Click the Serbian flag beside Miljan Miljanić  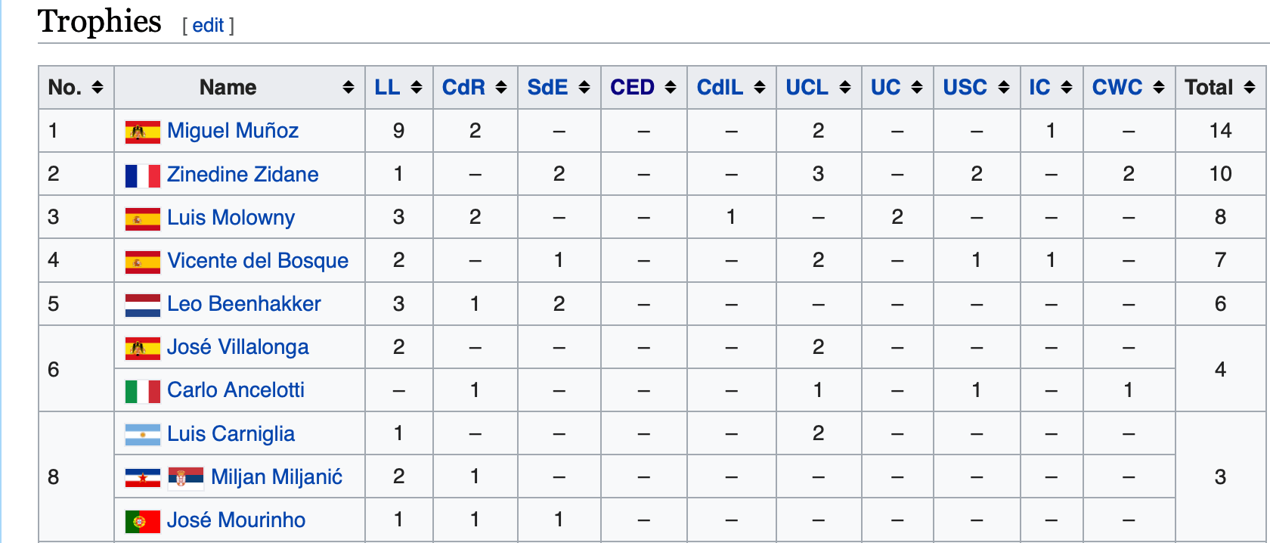[x=185, y=477]
